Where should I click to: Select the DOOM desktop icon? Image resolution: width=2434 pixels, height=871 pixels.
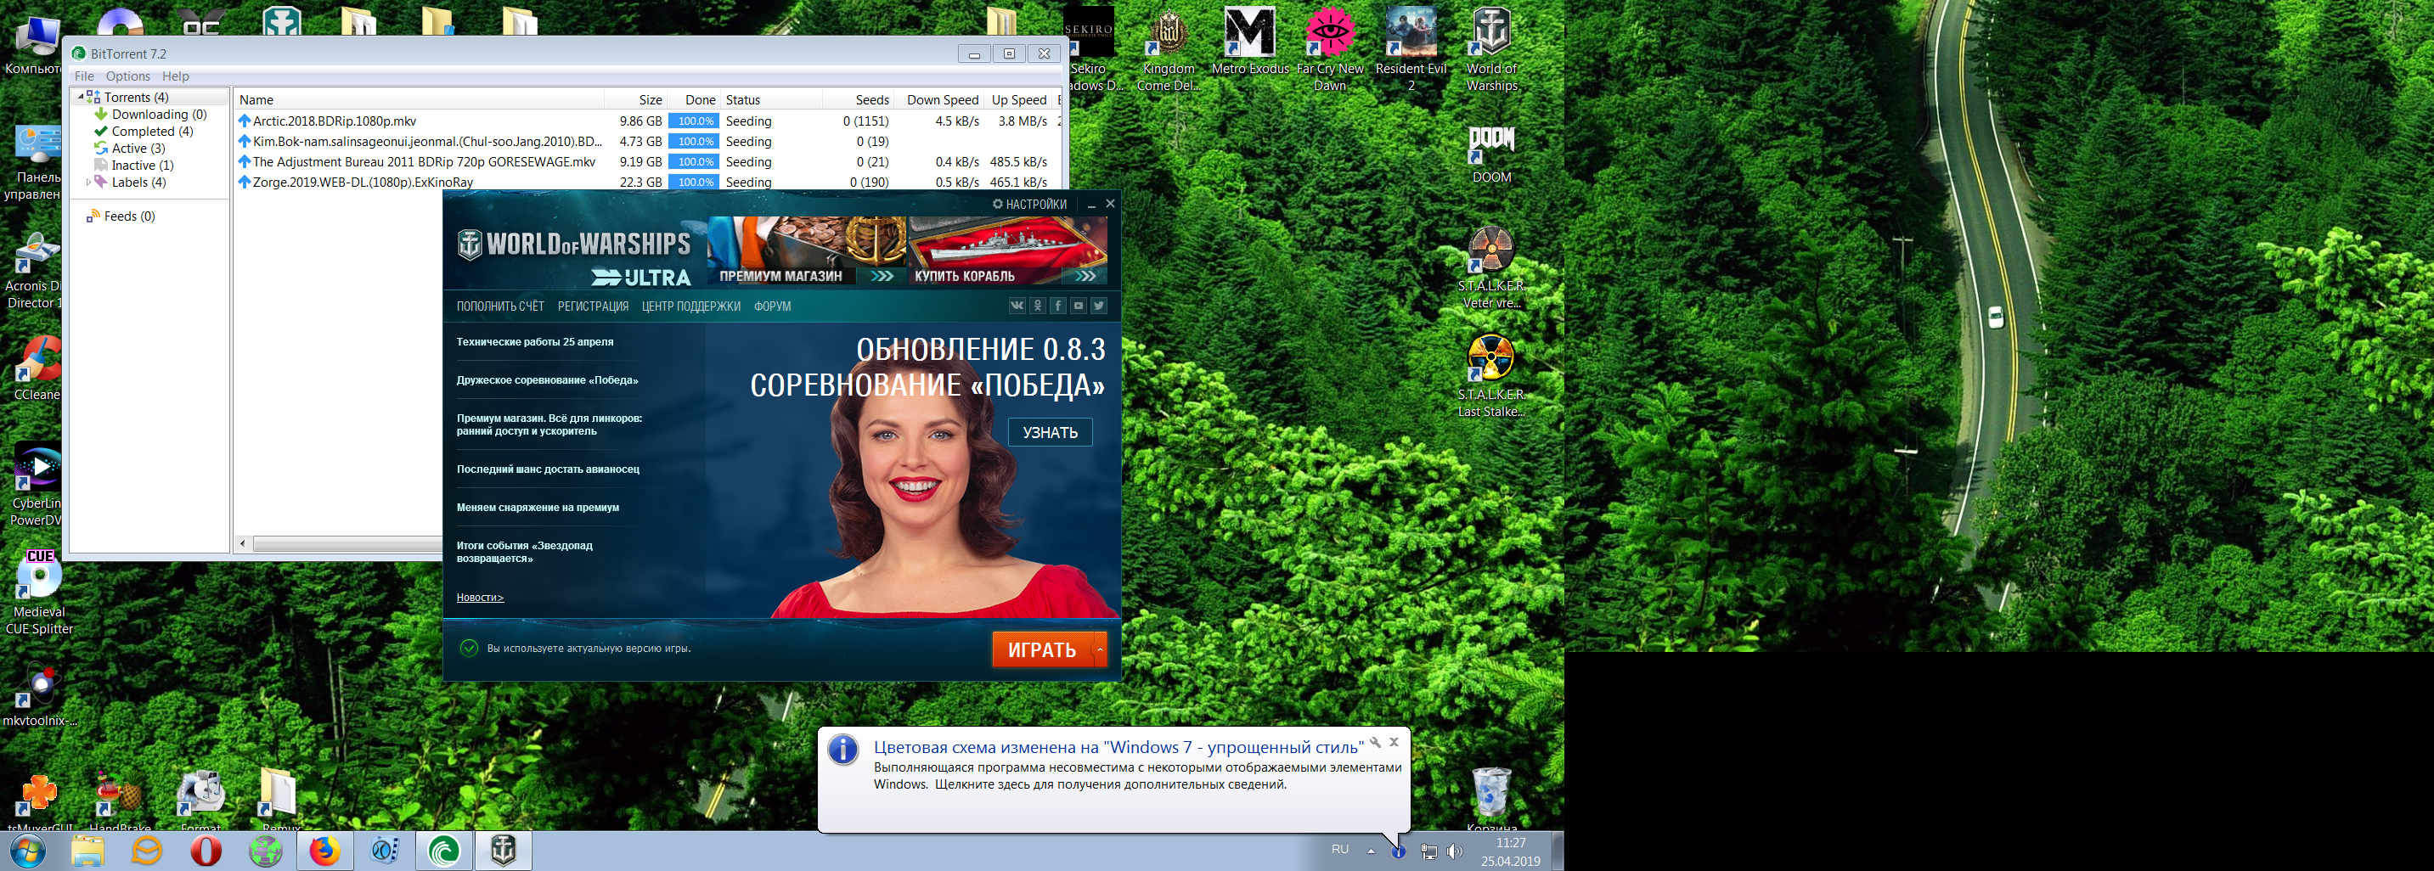click(x=1492, y=155)
